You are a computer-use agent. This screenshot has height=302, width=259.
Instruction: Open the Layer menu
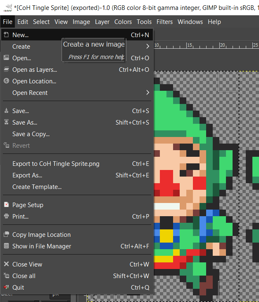[x=102, y=22]
